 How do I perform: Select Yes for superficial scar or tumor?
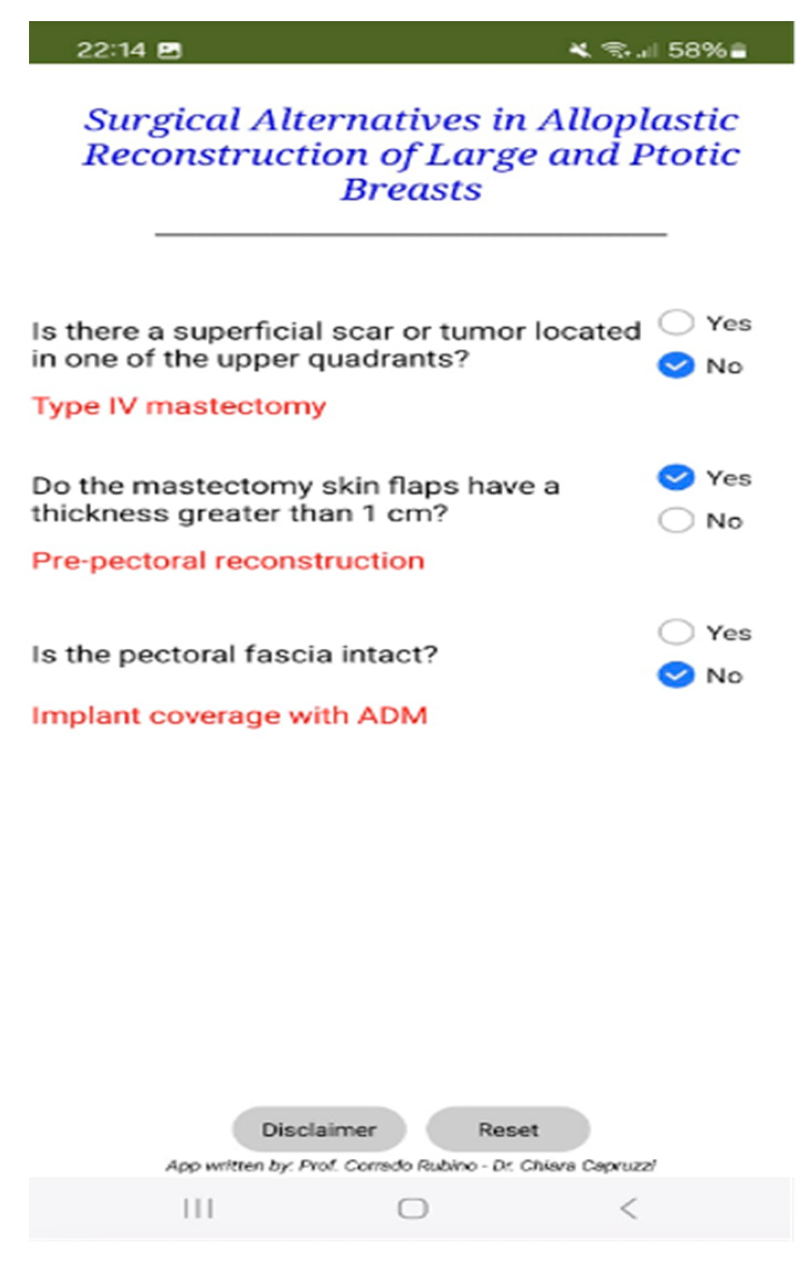coord(676,322)
